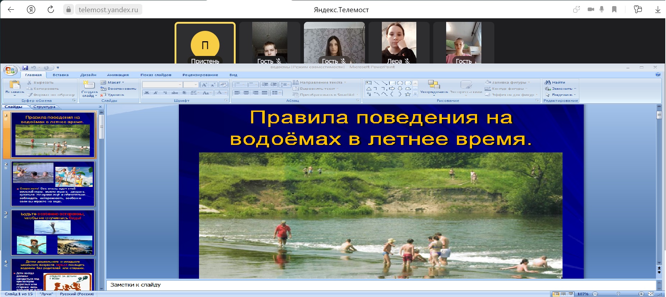Increase font size with A-up icon
The image size is (666, 297).
coord(204,85)
